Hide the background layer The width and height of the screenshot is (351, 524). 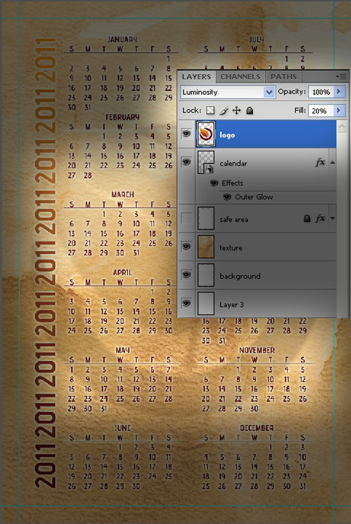187,275
